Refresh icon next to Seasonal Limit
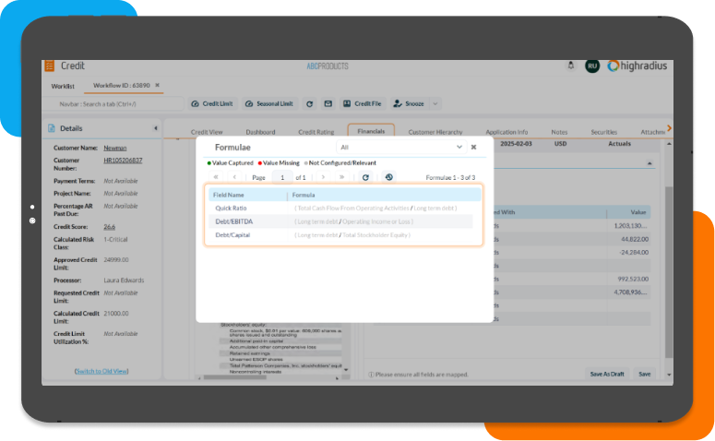 tap(309, 104)
